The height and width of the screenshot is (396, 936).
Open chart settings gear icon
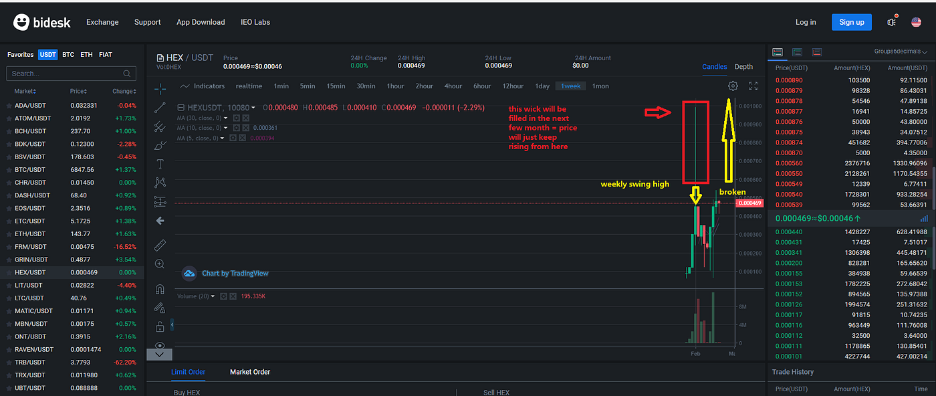(x=733, y=86)
